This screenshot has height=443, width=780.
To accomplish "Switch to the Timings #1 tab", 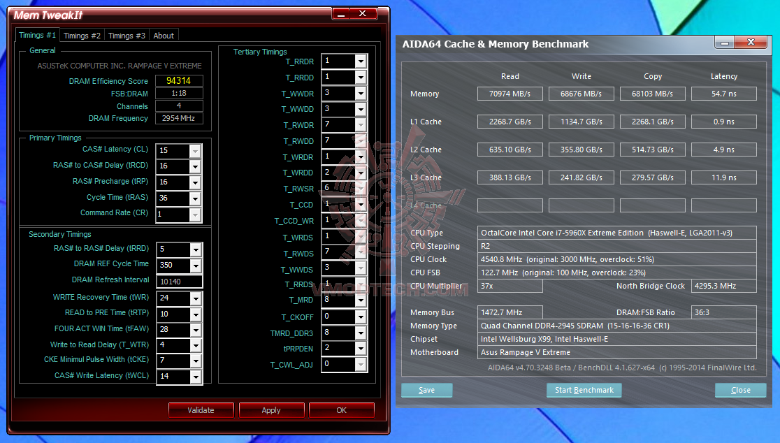I will click(x=37, y=36).
